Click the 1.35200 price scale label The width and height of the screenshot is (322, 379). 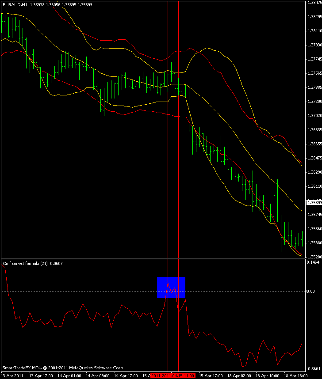click(314, 257)
